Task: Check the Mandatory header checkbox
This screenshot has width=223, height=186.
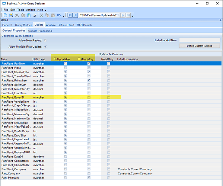Action: coord(79,59)
